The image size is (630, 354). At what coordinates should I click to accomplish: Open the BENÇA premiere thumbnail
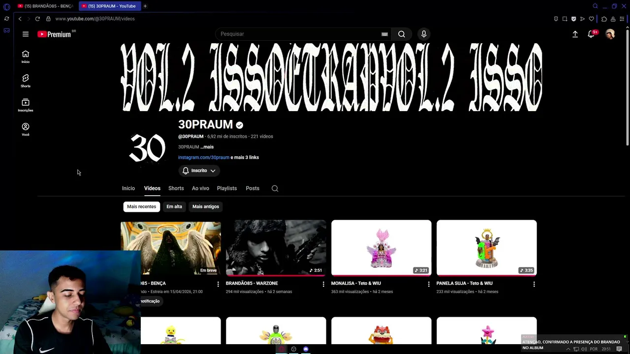[171, 248]
